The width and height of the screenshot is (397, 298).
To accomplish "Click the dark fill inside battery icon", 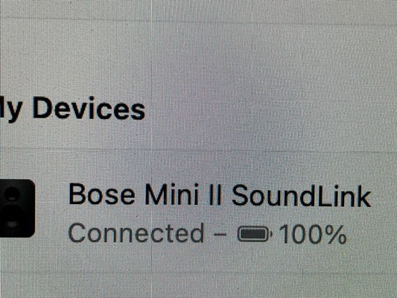I will click(x=253, y=234).
